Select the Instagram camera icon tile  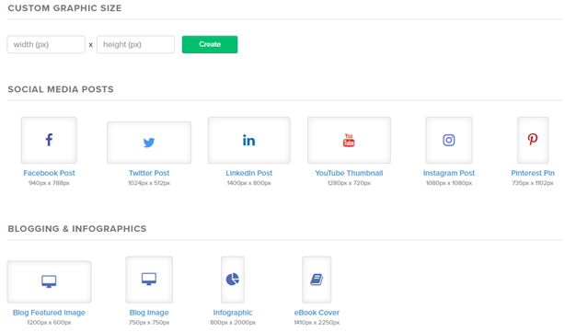[x=449, y=140]
